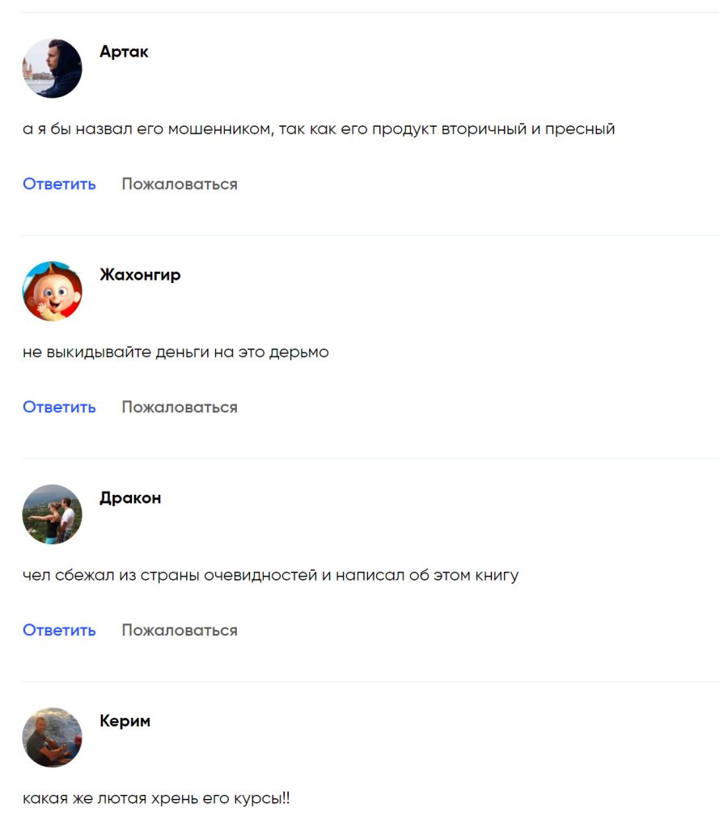The image size is (719, 828).
Task: Select the Дракон commenter name
Action: [x=130, y=498]
